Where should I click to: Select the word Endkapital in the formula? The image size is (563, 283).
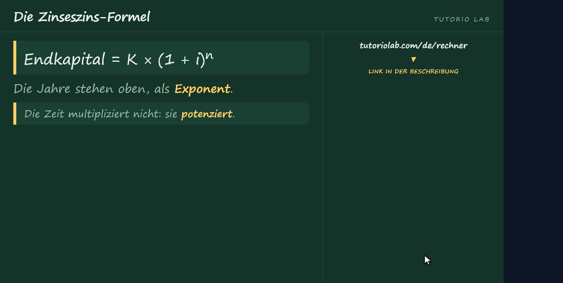point(64,60)
